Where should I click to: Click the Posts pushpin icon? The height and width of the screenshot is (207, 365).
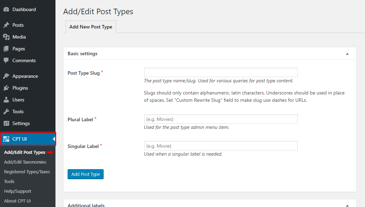click(6, 25)
